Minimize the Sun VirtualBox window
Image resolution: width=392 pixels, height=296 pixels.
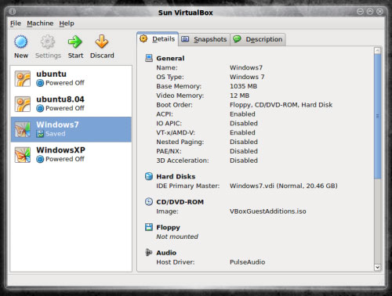point(360,12)
